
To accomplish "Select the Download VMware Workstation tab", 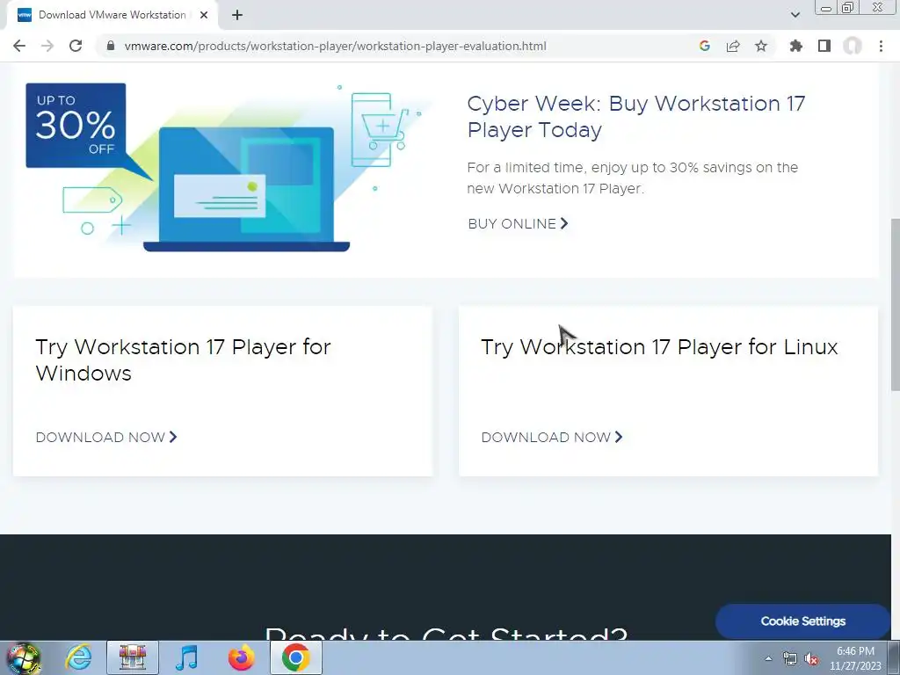I will click(x=112, y=15).
